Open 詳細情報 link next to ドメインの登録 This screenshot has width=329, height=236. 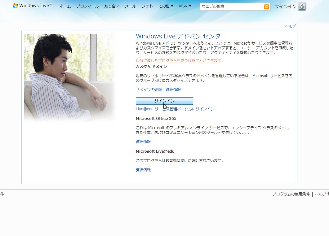pyautogui.click(x=173, y=90)
